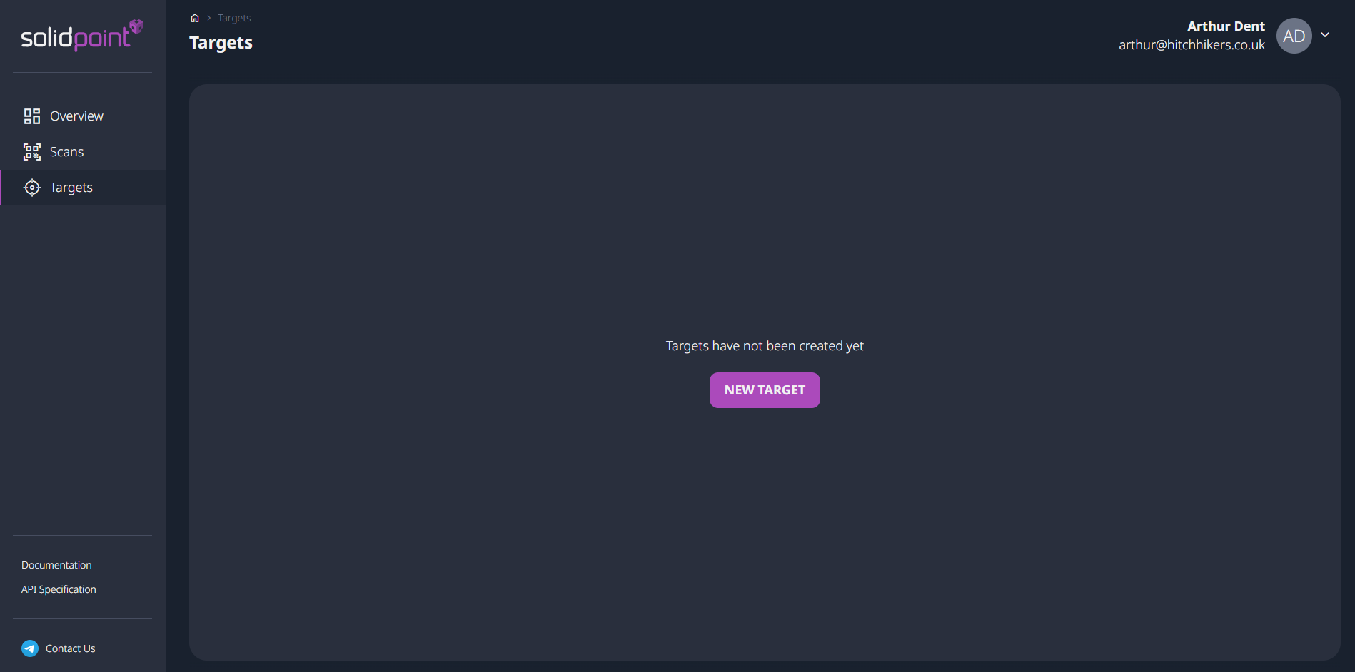Click the purple cube in solidpoint logo
The image size is (1355, 672).
coord(136,26)
